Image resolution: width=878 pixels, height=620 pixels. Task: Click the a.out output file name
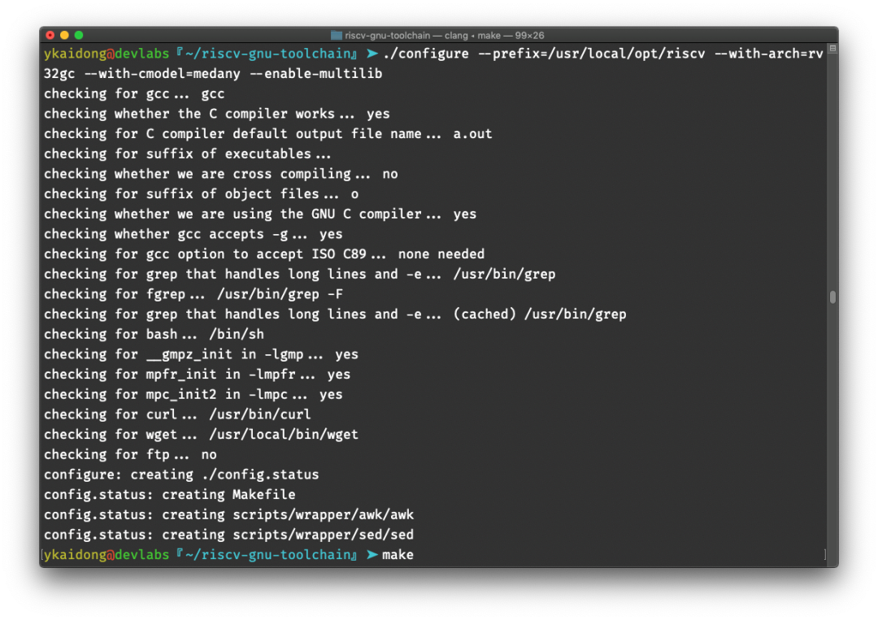[472, 134]
